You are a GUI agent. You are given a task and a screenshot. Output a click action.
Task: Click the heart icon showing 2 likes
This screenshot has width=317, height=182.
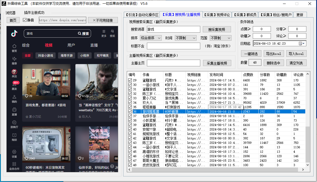(x=80, y=158)
